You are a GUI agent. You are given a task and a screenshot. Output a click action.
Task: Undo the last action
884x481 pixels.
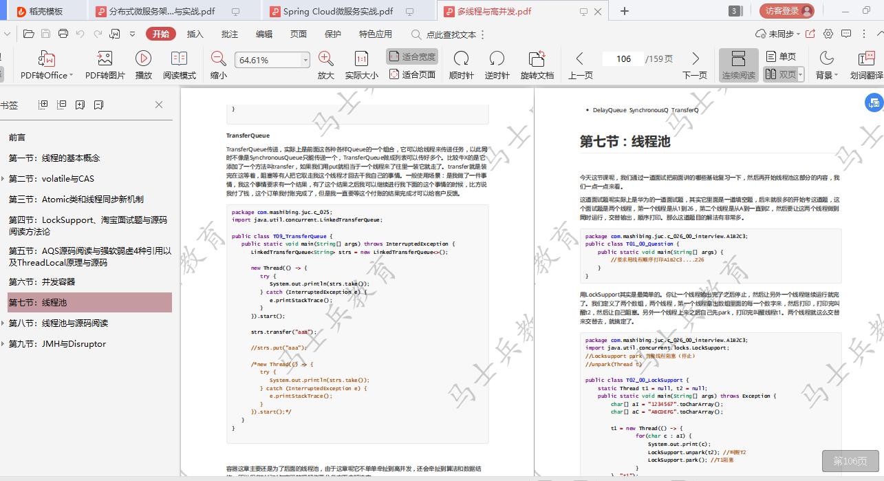coord(80,34)
